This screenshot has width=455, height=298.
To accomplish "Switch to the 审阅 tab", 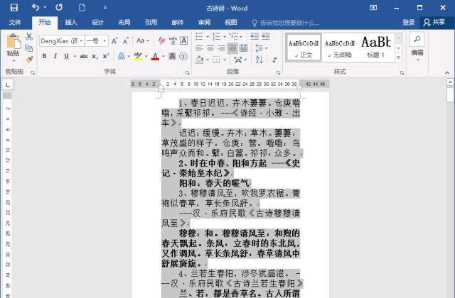I will [204, 22].
